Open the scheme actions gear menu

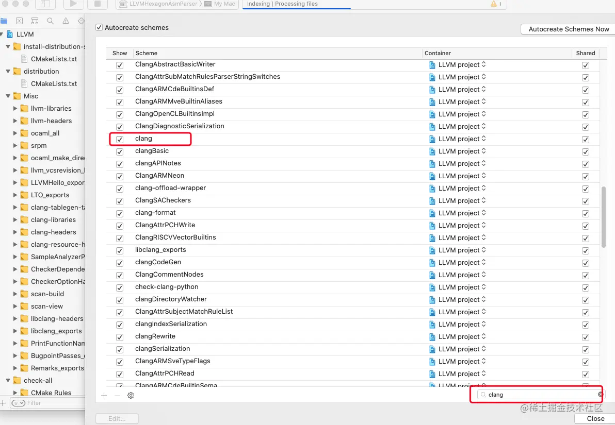[131, 395]
